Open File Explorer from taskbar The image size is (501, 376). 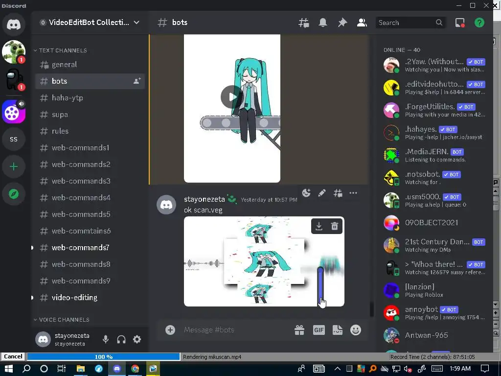click(81, 369)
